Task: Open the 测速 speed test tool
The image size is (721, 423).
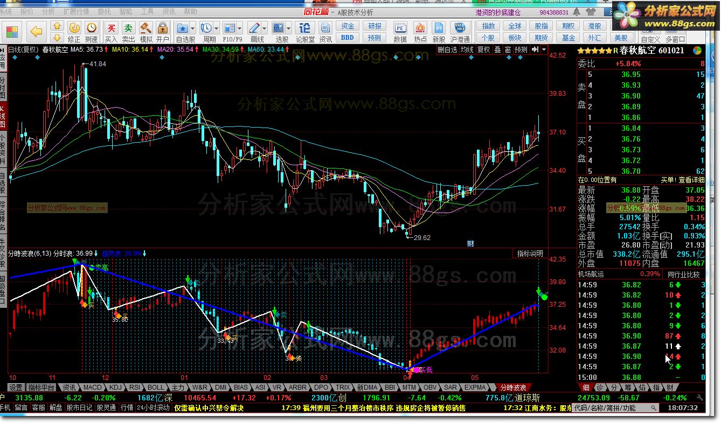Action: [91, 32]
